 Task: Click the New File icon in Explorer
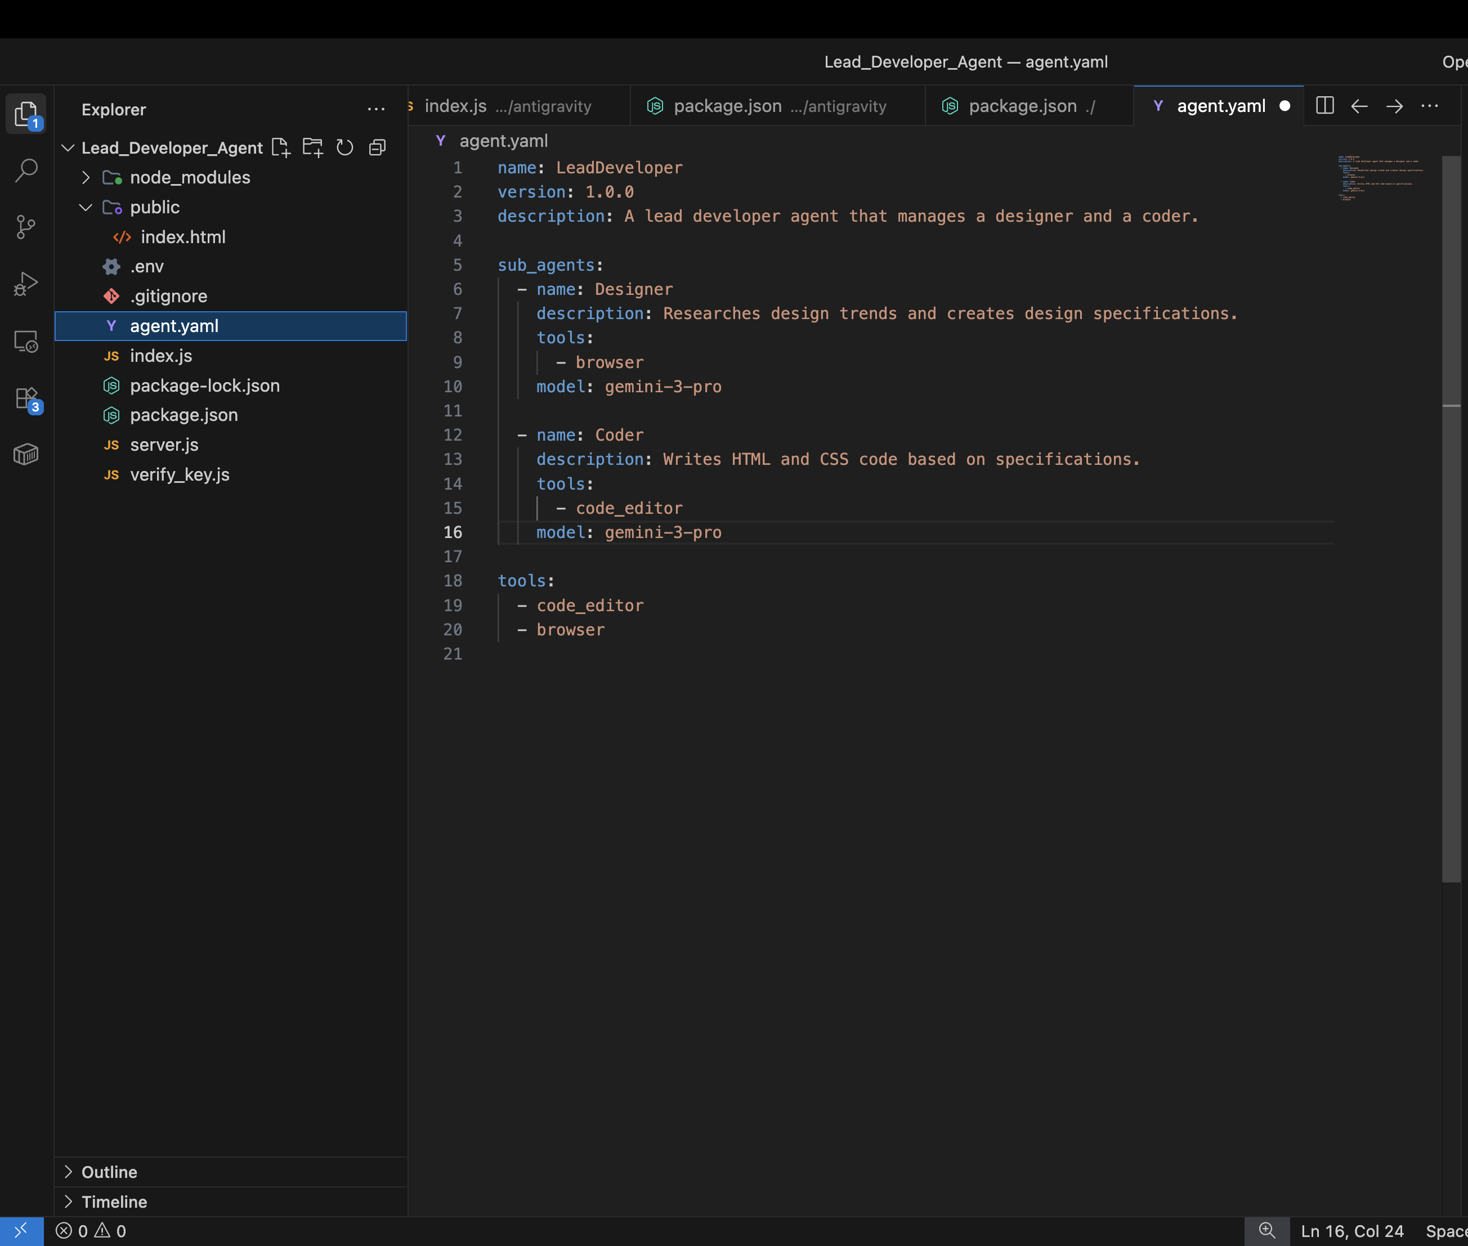click(280, 147)
